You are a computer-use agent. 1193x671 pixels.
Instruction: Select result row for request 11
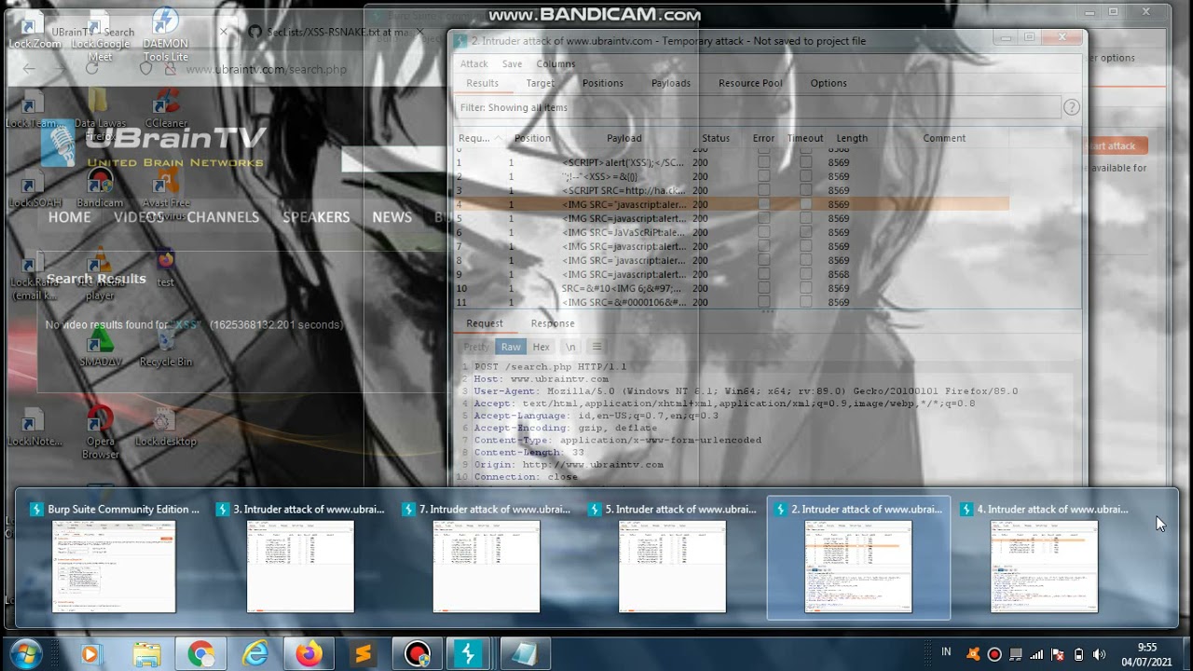coord(732,302)
